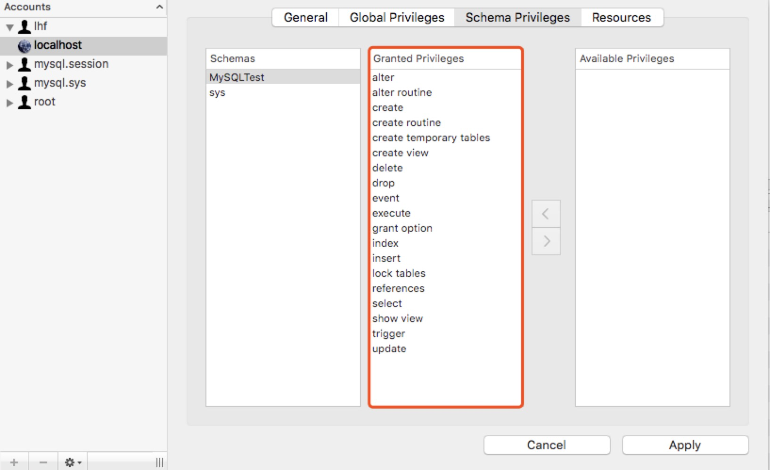Expand the root account
The width and height of the screenshot is (770, 470).
(9, 103)
